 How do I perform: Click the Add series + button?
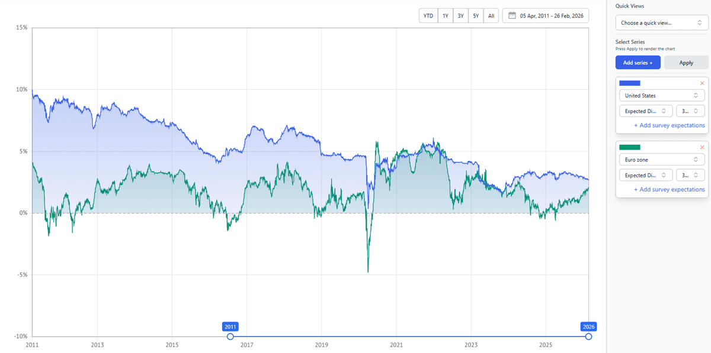point(638,62)
